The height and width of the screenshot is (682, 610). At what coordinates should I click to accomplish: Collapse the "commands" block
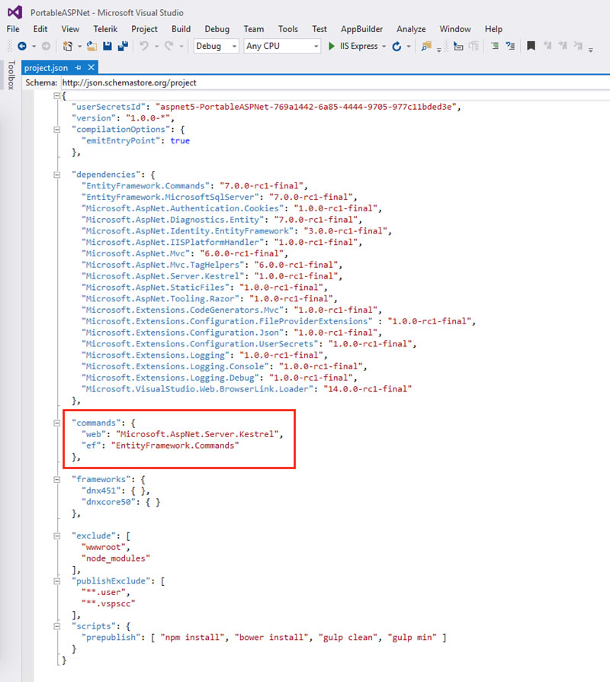[x=57, y=423]
